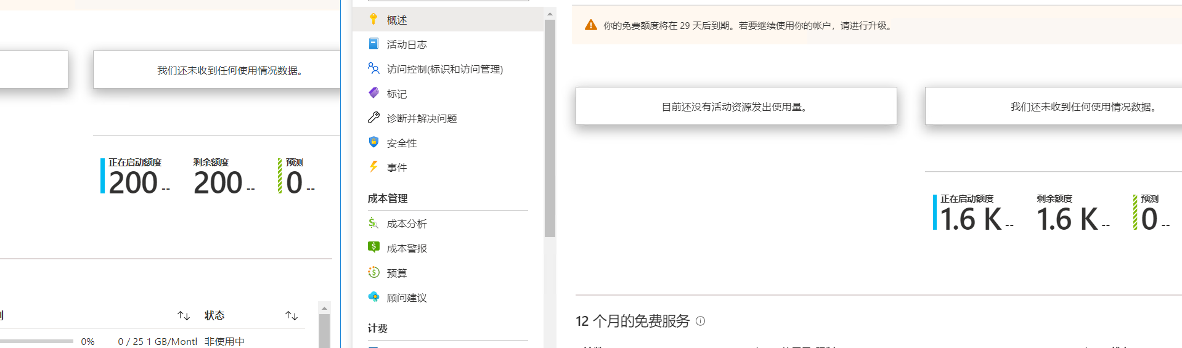This screenshot has height=348, width=1182.
Task: Click the lightning bolt 事件 icon
Action: click(373, 167)
